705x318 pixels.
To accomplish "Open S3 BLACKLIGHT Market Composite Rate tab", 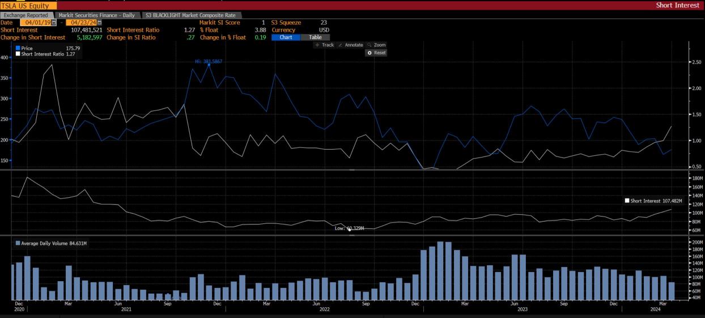I will point(190,15).
